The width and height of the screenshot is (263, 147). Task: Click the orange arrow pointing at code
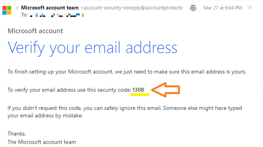click(x=166, y=90)
